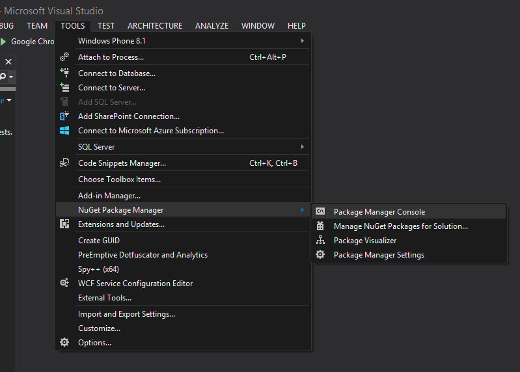The width and height of the screenshot is (520, 372).
Task: Select Windows Phone 8.1 menu entry
Action: coord(183,41)
